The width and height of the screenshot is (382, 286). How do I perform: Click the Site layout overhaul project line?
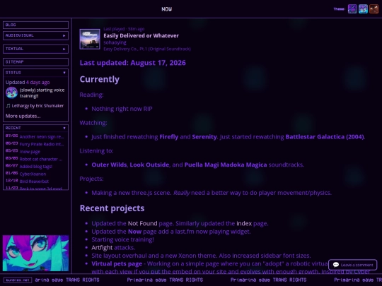(x=201, y=256)
